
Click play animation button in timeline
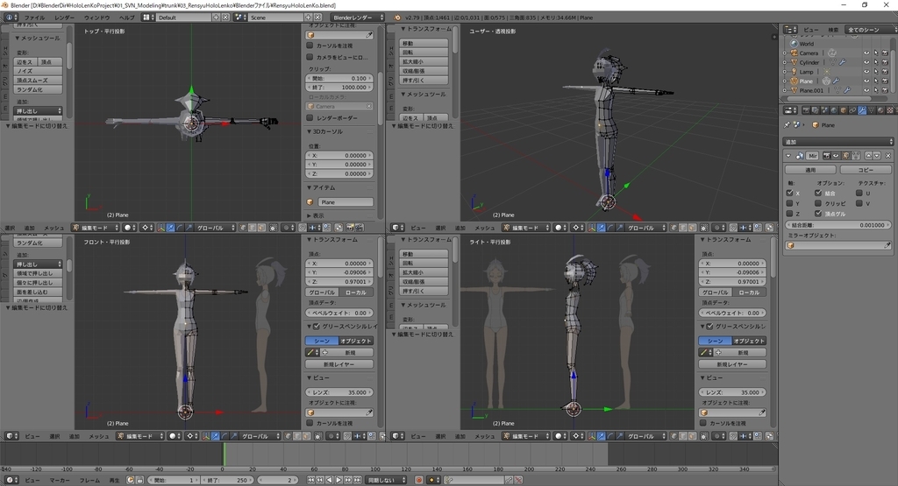339,480
